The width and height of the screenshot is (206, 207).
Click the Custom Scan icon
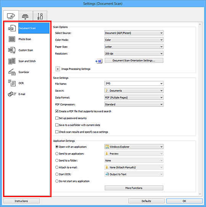[x=12, y=50]
